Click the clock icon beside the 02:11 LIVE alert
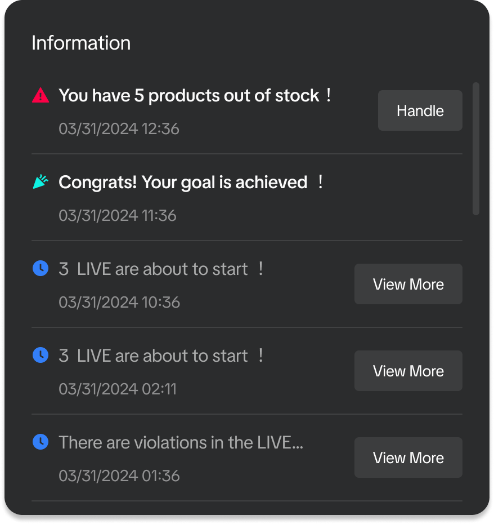The image size is (494, 524). (x=41, y=356)
